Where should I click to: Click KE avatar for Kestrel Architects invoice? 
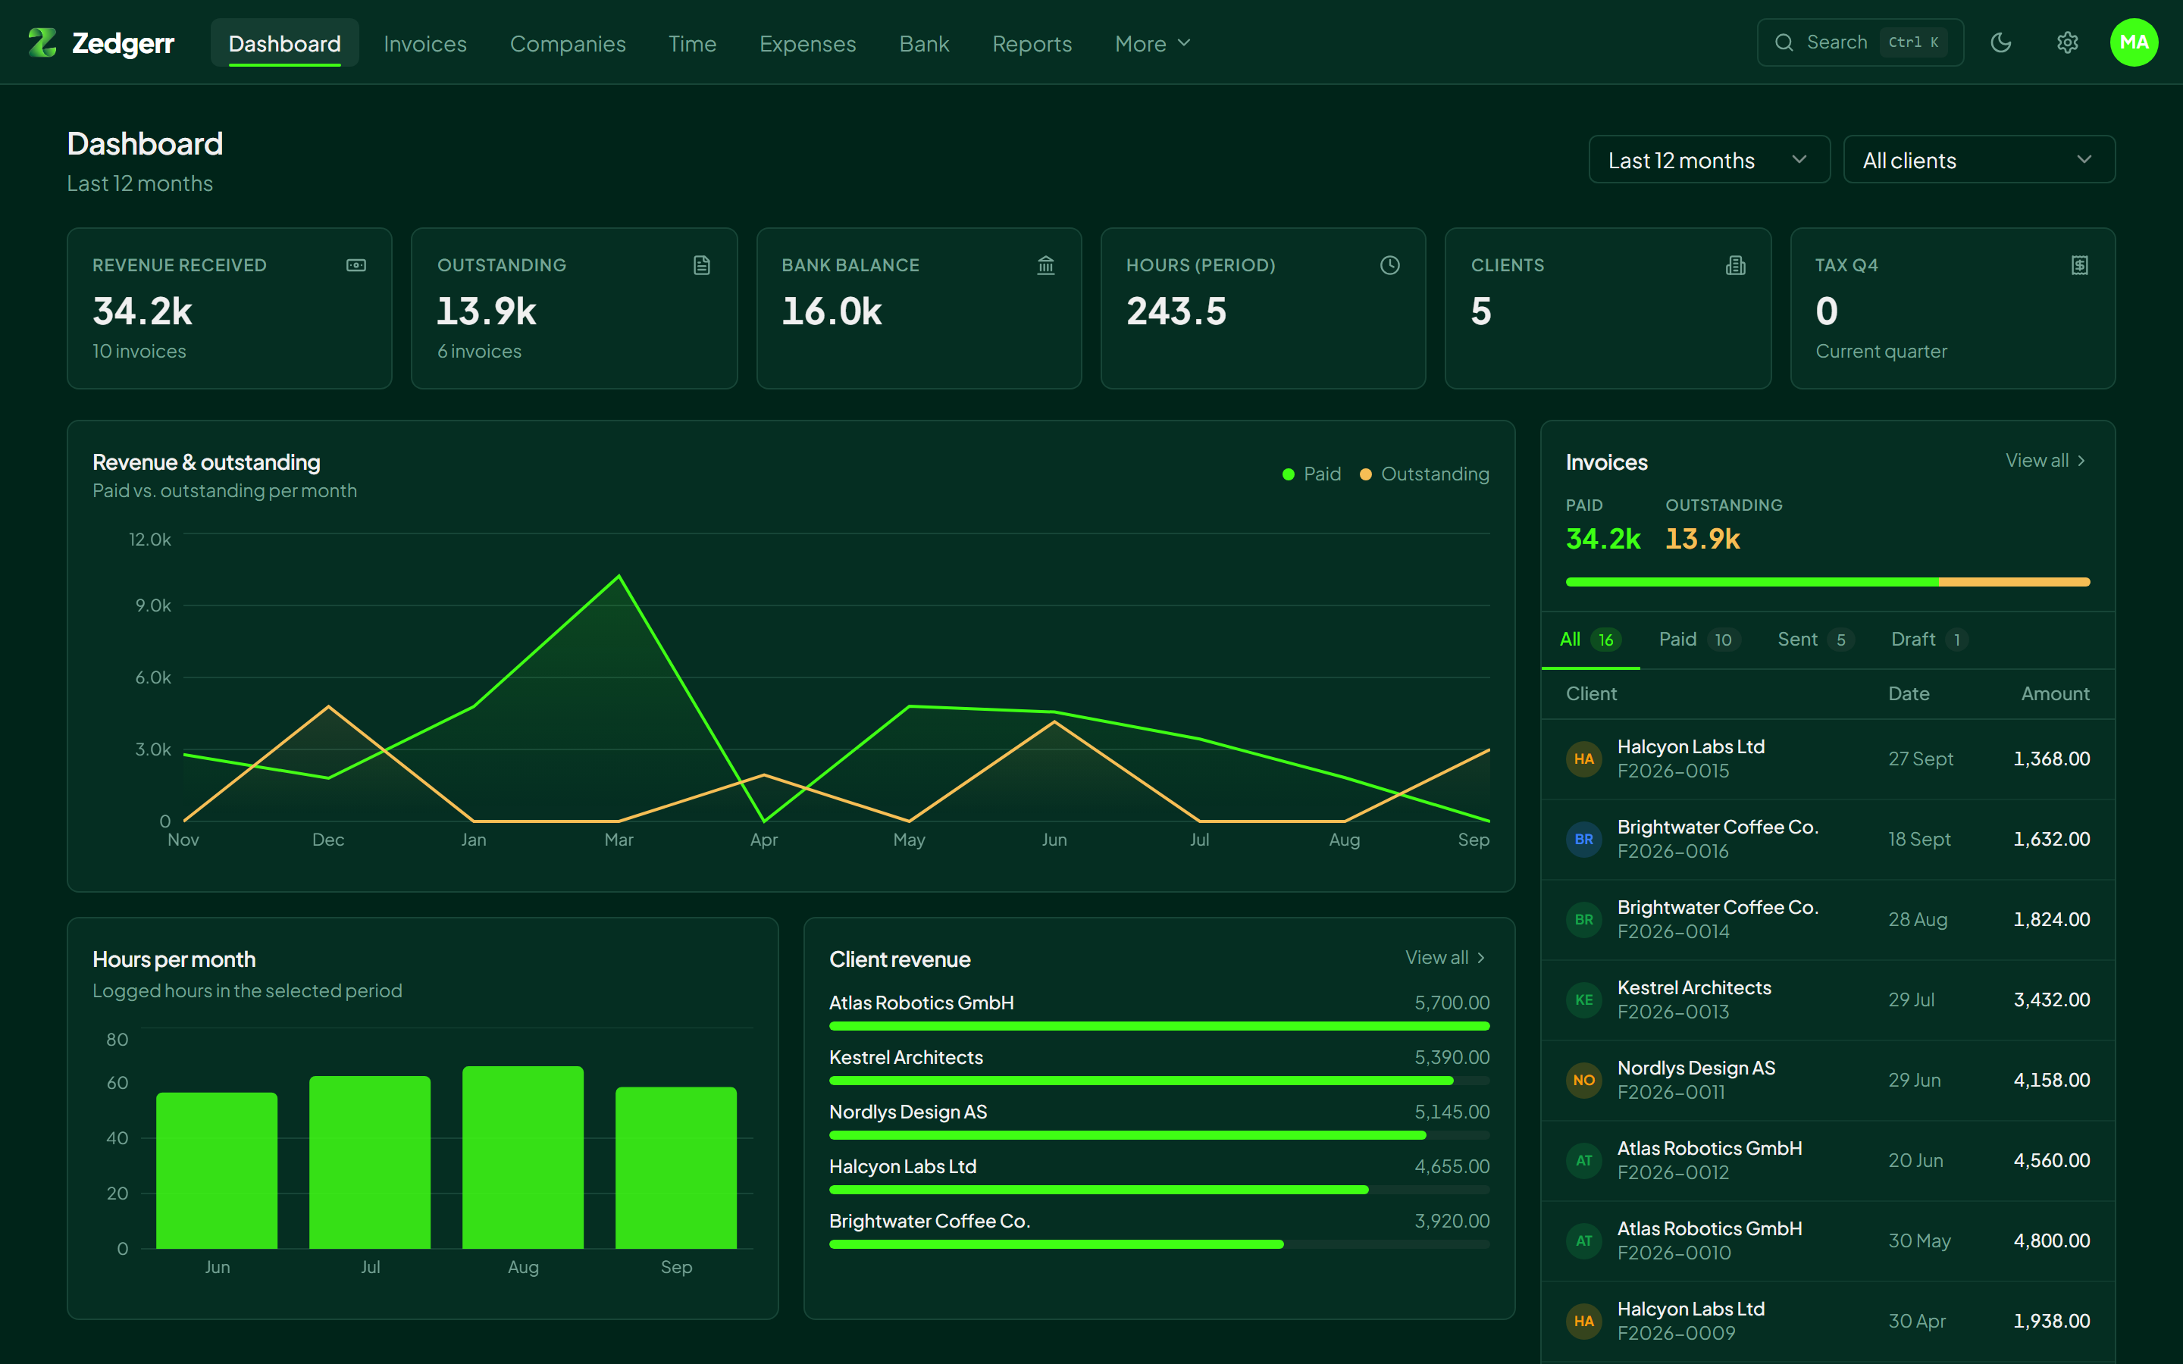coord(1583,1000)
